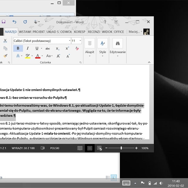Click the Calibri font name field

pos(41,41)
